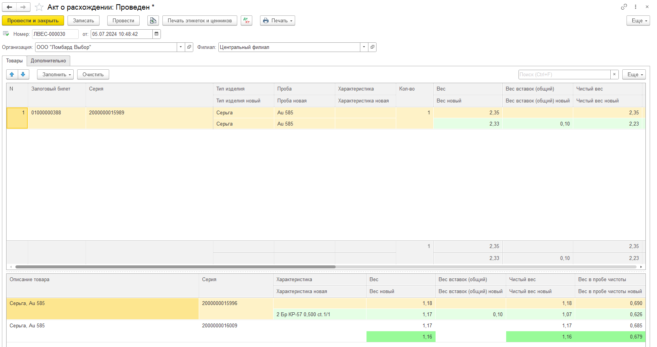Image resolution: width=657 pixels, height=347 pixels.
Task: Switch to the Дополнительно tab
Action: 48,61
